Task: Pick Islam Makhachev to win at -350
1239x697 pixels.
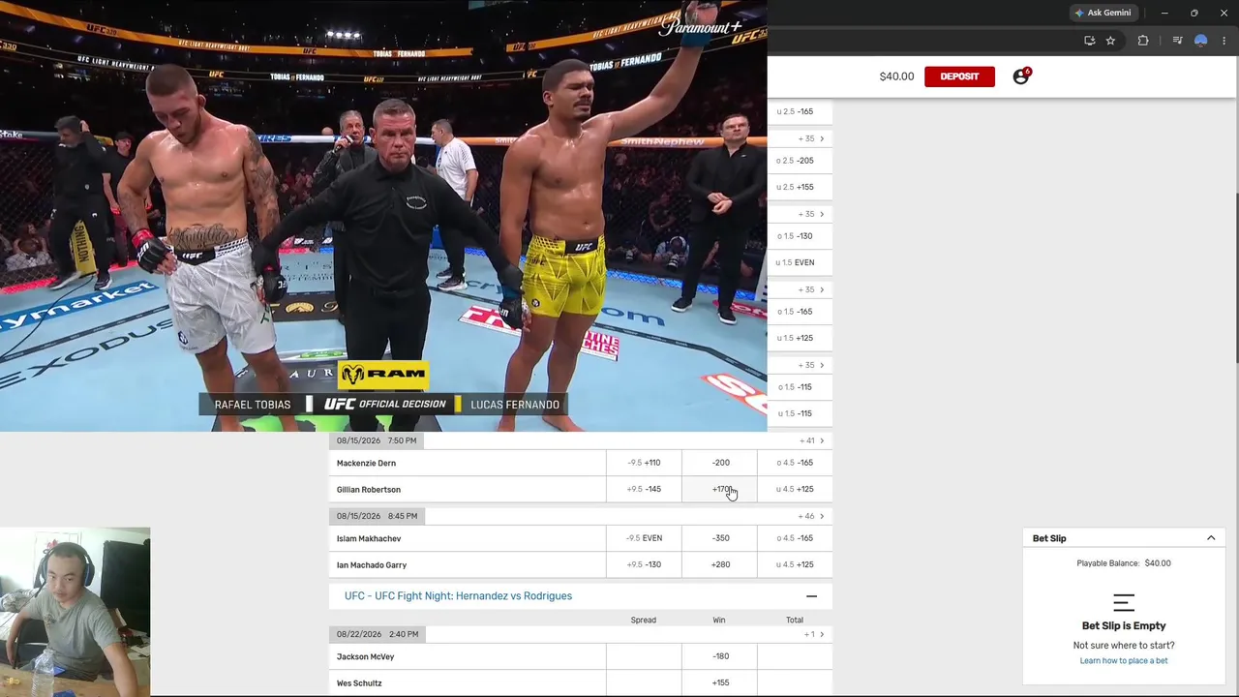Action: click(720, 538)
